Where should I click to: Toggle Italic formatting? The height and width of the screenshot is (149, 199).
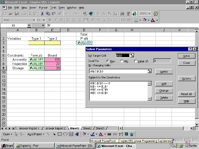click(56, 20)
